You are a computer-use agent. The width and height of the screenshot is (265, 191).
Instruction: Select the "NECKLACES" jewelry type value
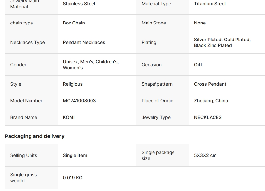pos(208,117)
